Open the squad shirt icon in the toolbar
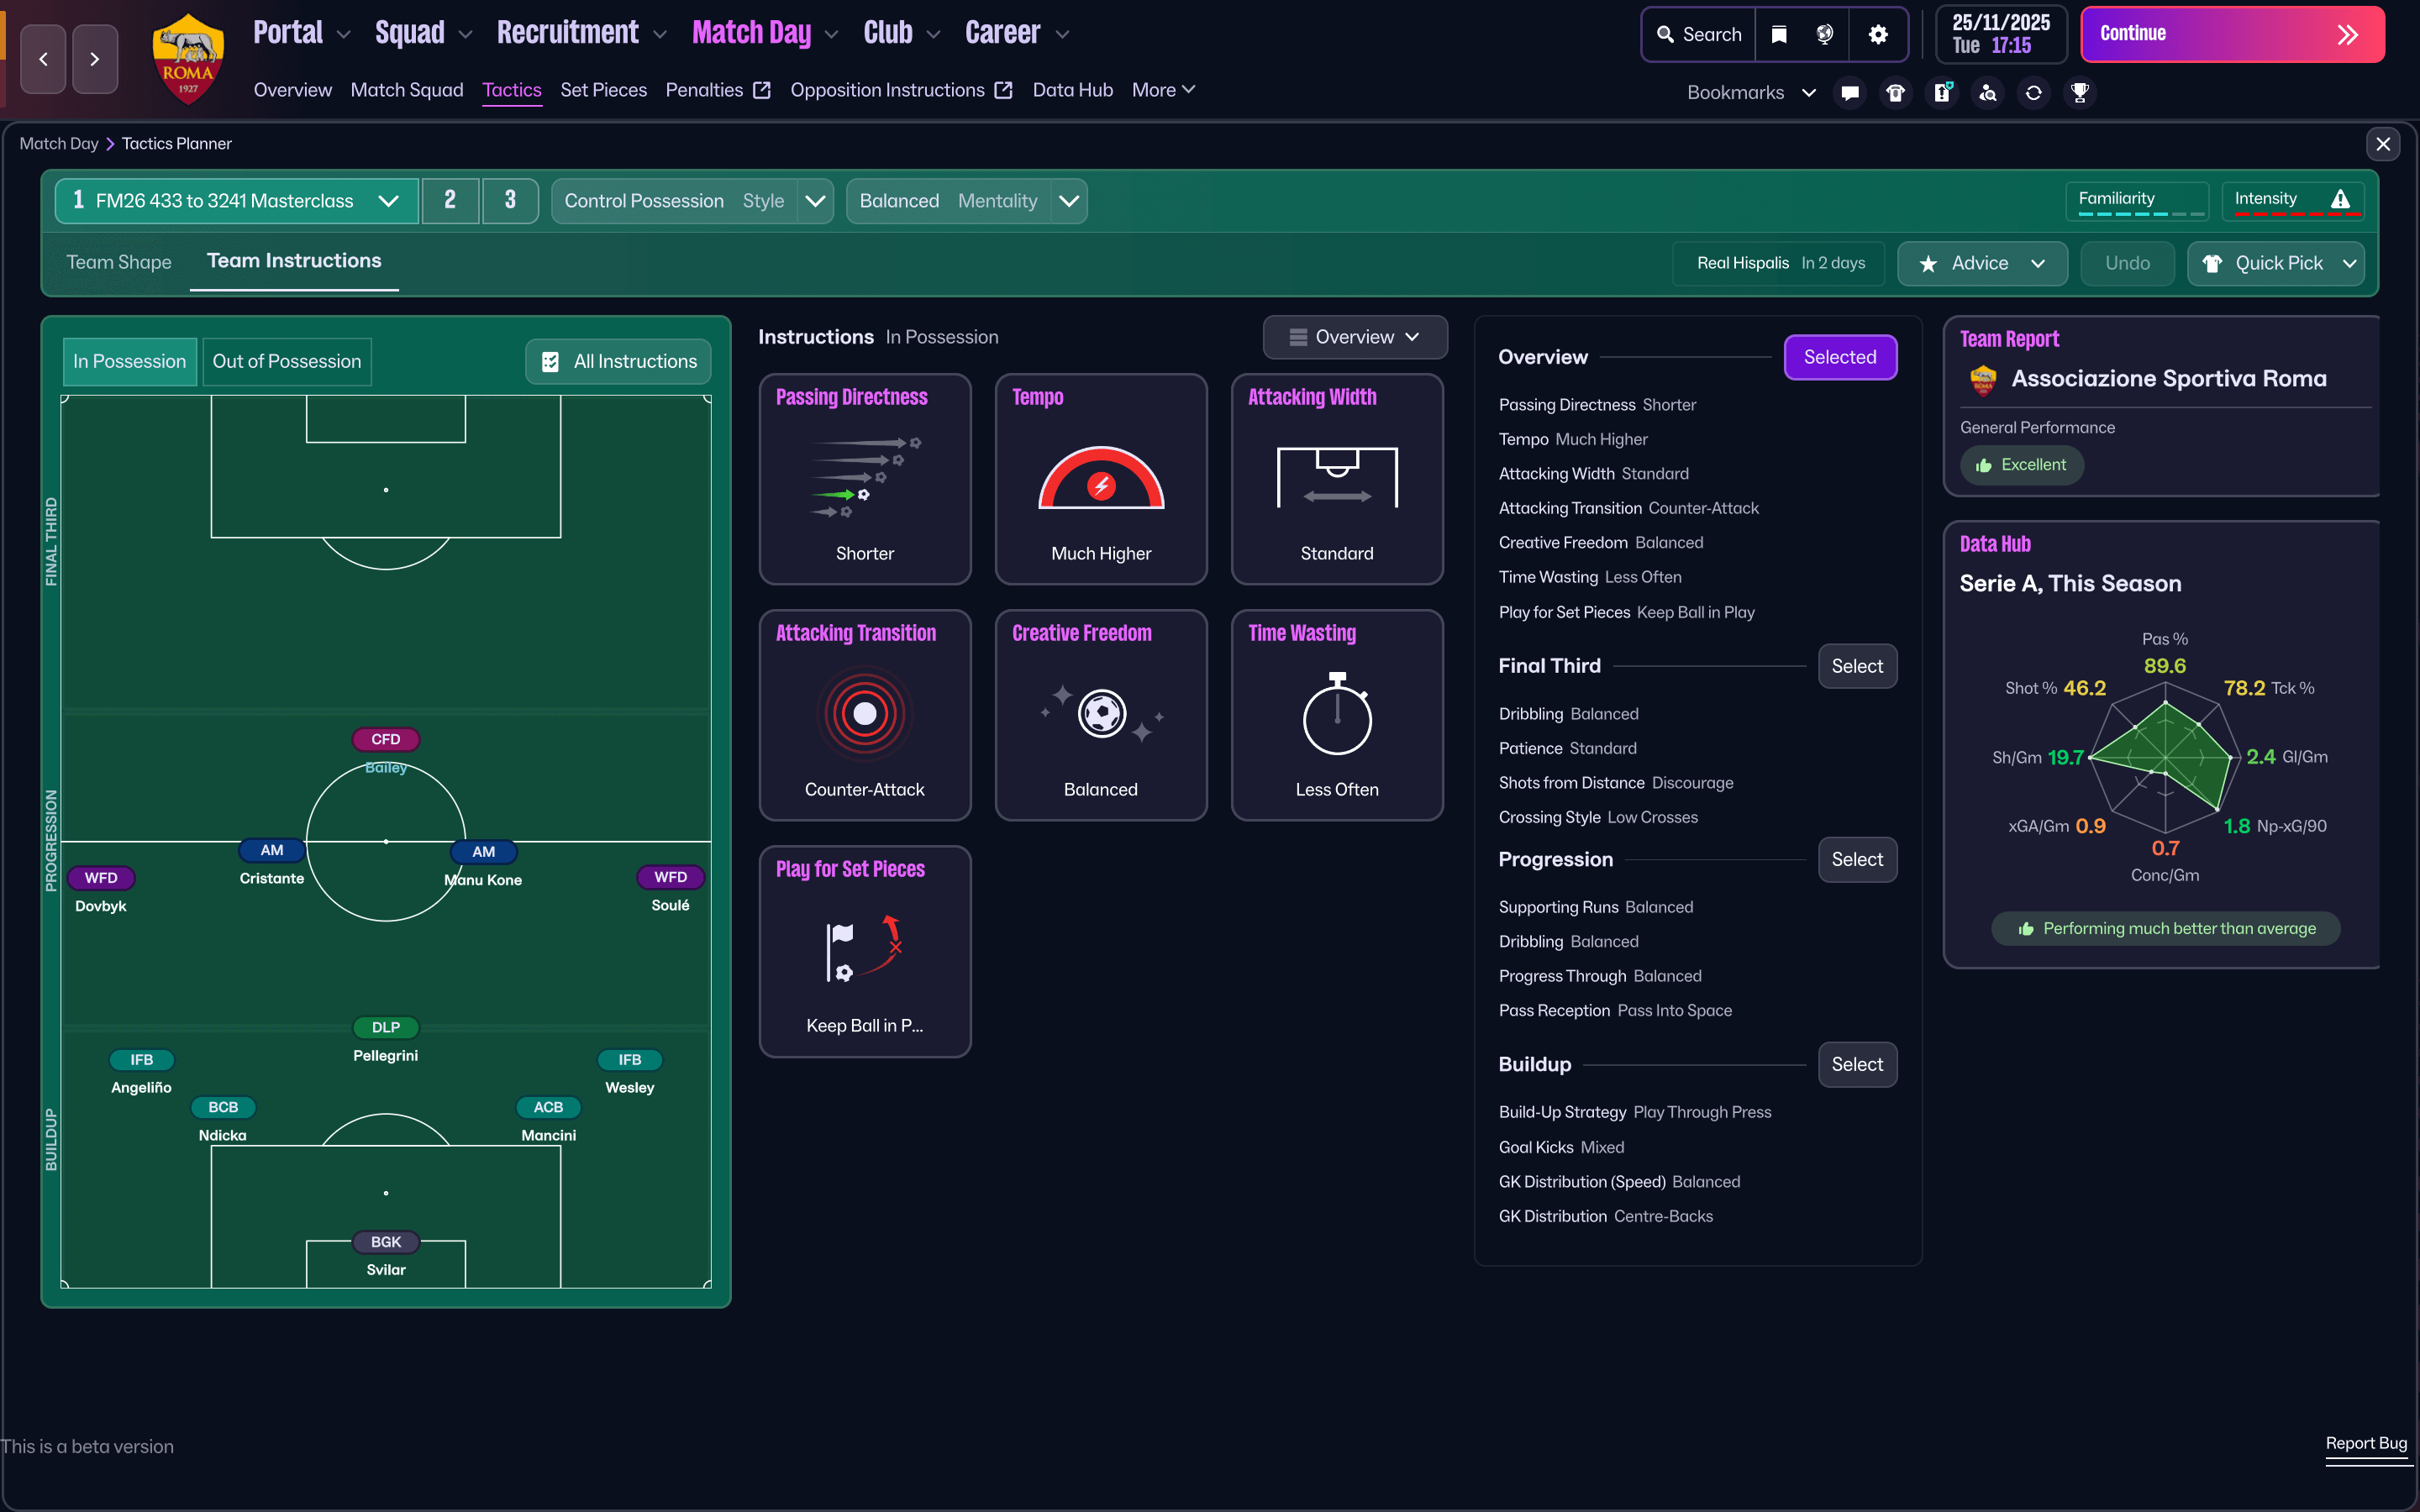The height and width of the screenshot is (1512, 2420). [x=1896, y=92]
